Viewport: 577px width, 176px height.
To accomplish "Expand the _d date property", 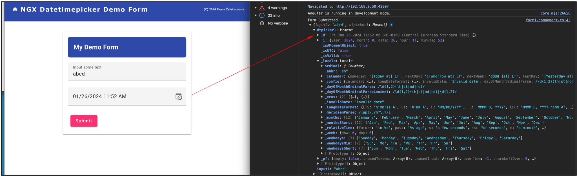I will 318,35.
